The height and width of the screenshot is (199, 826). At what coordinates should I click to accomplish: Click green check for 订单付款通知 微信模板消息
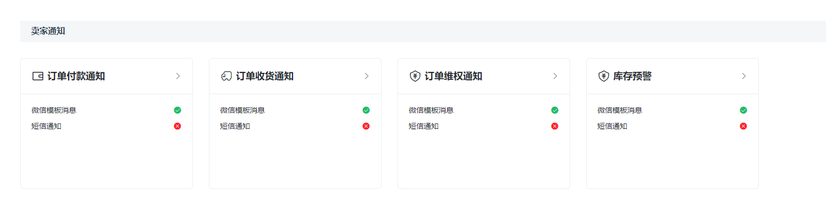(x=177, y=110)
